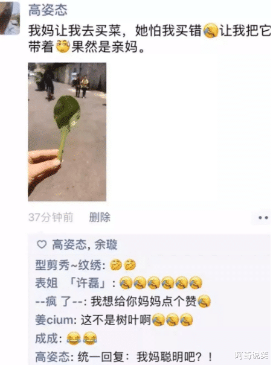Tap the laughing emojis in 成成's comment
This screenshot has height=365, width=273.
pos(82,338)
